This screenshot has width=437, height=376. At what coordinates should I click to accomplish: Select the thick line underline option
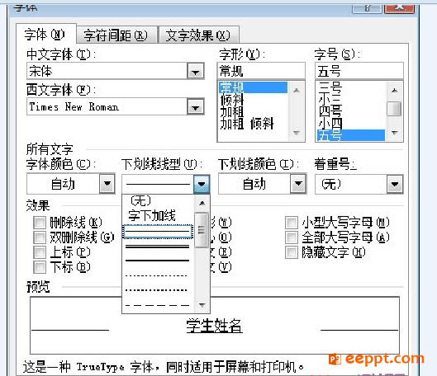click(158, 261)
